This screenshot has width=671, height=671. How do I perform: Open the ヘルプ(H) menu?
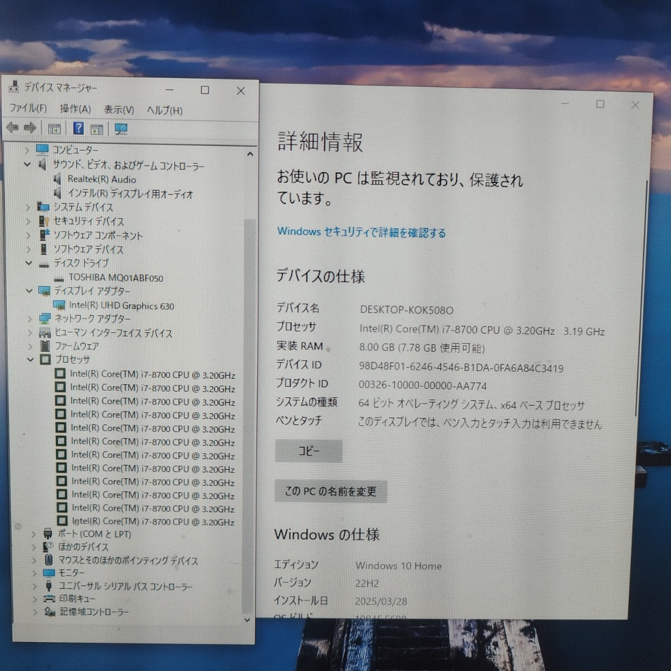coord(164,110)
